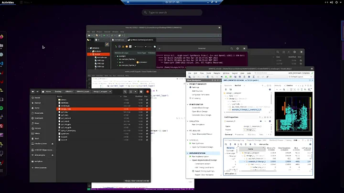Click Run Synthesis in Flow Navigator
This screenshot has width=344, height=193.
tap(198, 143)
